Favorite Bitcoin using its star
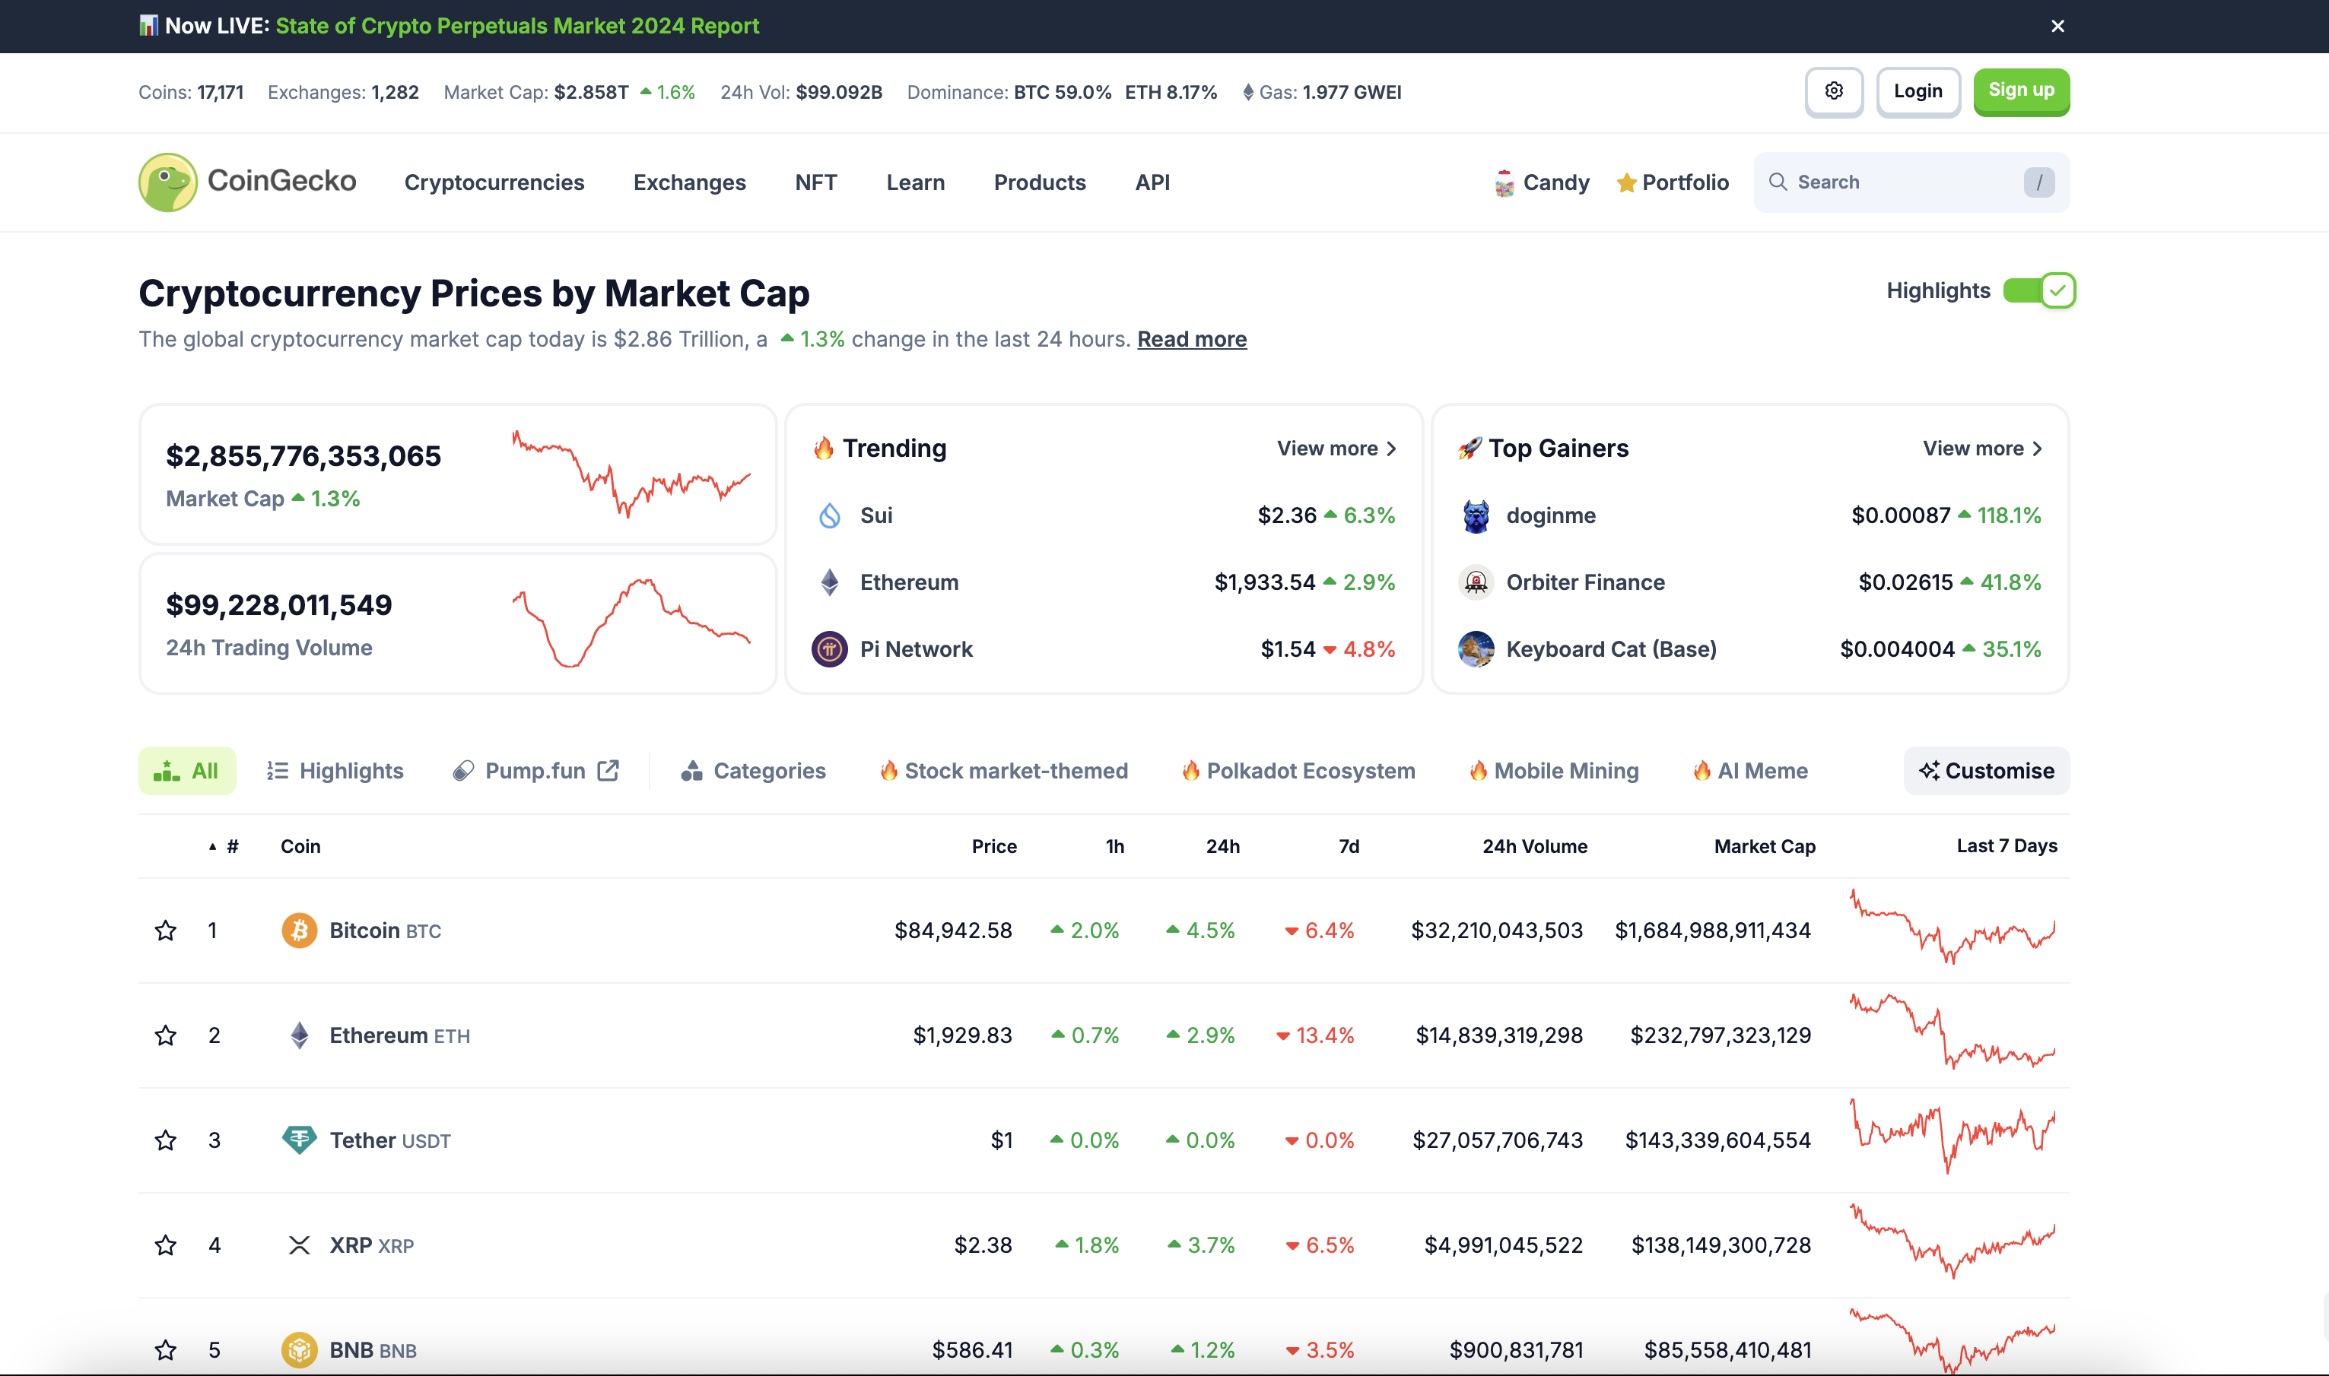Viewport: 2329px width, 1376px height. (165, 930)
